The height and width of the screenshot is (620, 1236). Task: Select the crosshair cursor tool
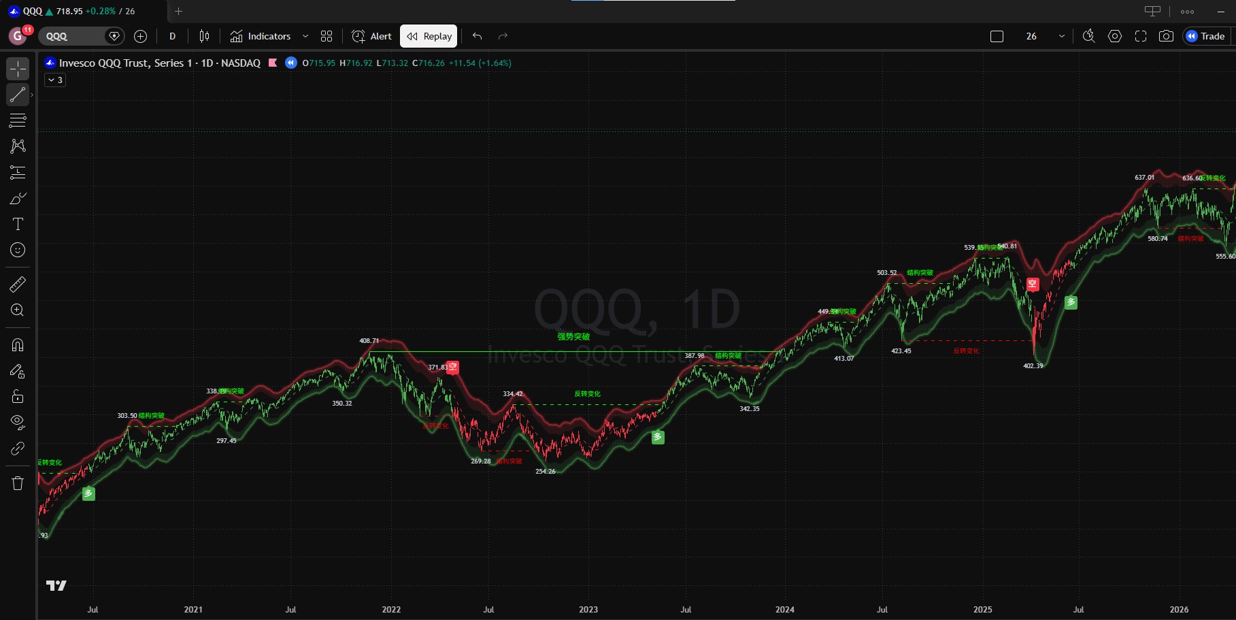(18, 69)
